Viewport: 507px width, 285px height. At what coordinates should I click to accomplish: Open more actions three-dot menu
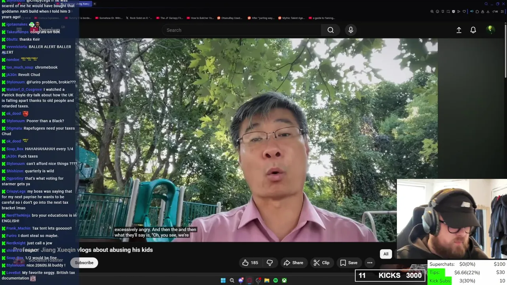pyautogui.click(x=370, y=262)
